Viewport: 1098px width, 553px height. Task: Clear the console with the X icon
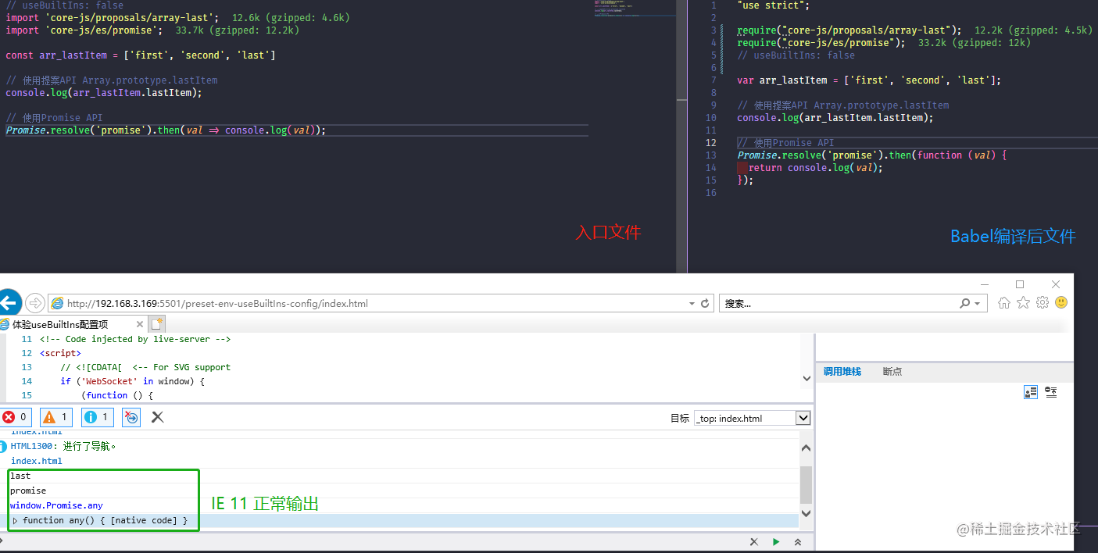(x=157, y=417)
